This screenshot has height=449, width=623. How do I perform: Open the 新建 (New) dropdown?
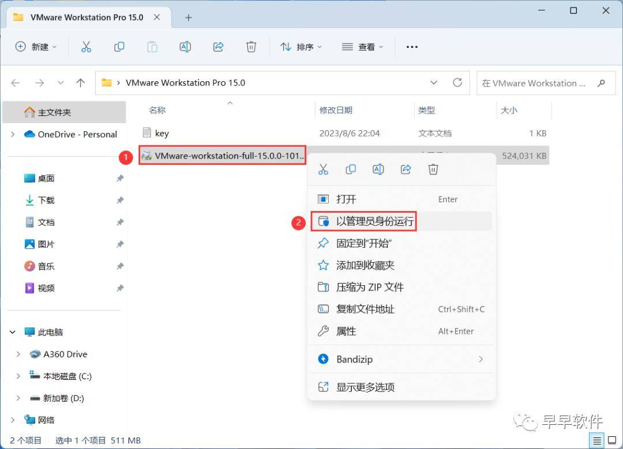click(36, 47)
